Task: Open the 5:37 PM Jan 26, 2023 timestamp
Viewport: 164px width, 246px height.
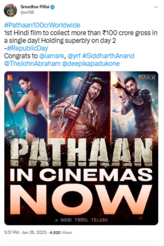Action: tap(25, 232)
